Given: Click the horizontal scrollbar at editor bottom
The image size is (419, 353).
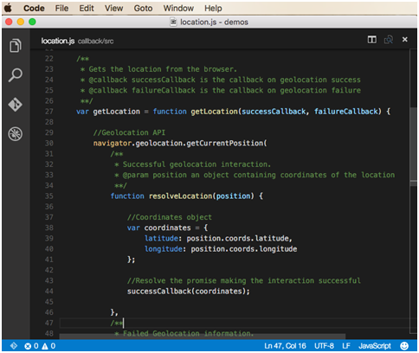Looking at the screenshot, I should (202, 337).
